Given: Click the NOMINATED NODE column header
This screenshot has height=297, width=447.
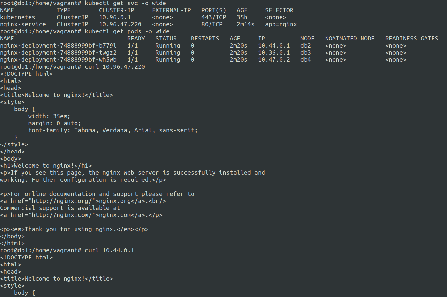Looking at the screenshot, I should click(350, 39).
